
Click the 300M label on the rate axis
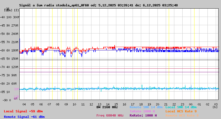coord(16,17)
